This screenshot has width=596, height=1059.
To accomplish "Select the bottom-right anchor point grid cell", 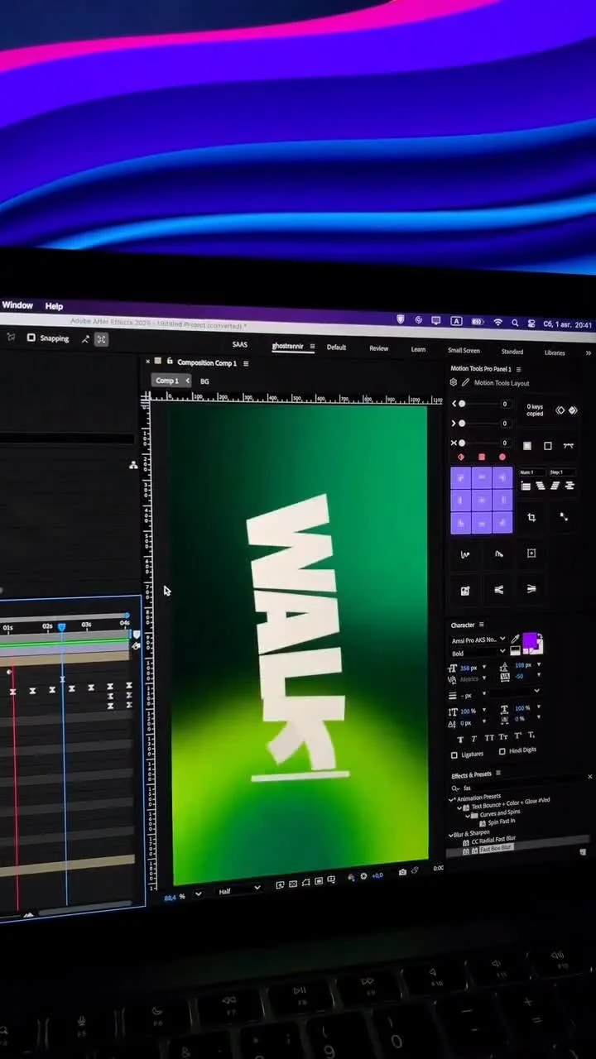I will click(x=502, y=523).
